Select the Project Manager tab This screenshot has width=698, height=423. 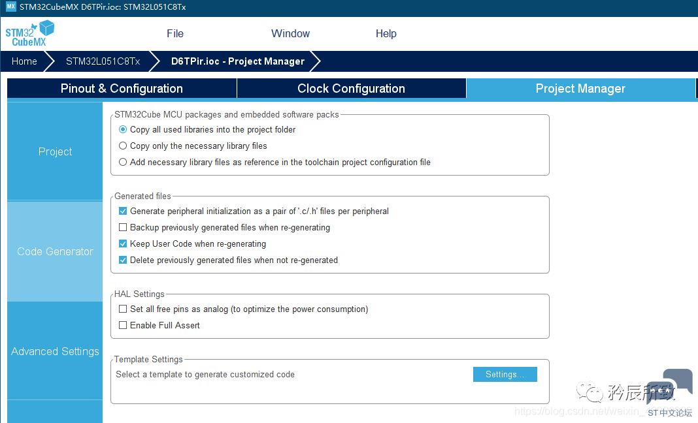pyautogui.click(x=580, y=89)
